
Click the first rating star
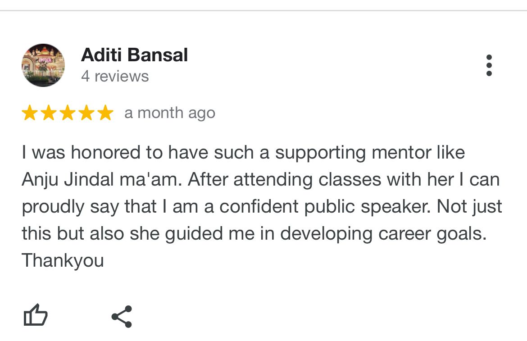[x=30, y=113]
